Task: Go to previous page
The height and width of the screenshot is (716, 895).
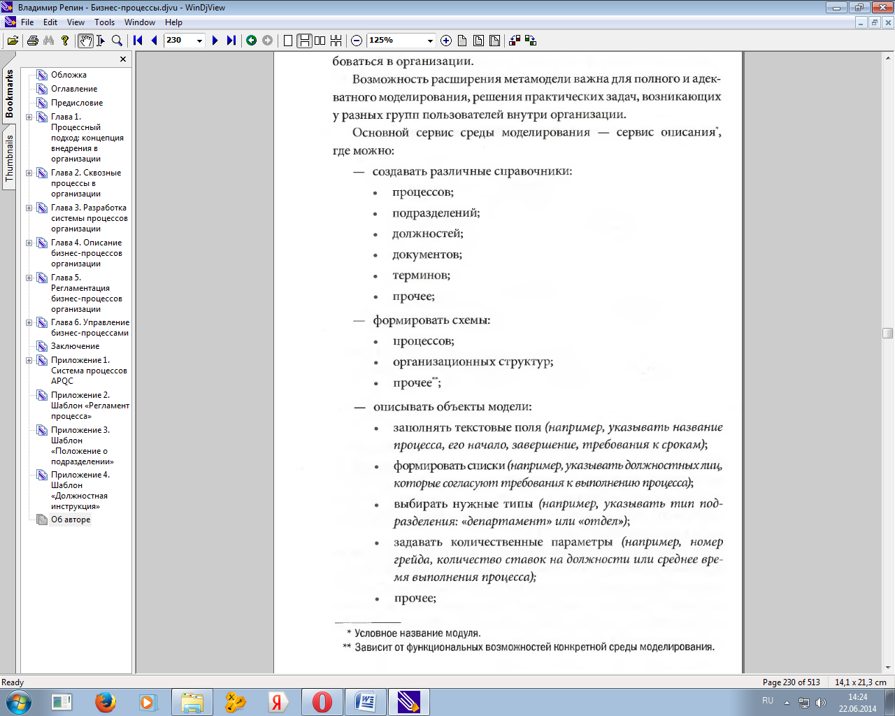Action: [154, 41]
